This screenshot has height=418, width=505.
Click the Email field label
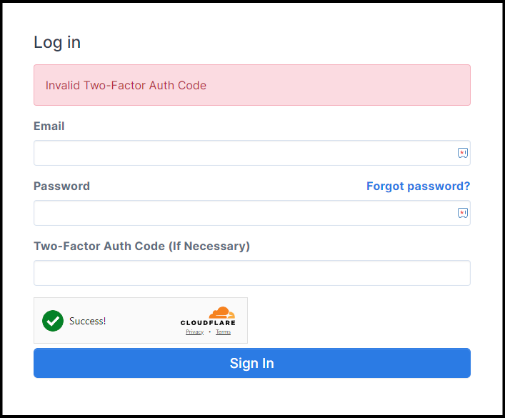(49, 126)
